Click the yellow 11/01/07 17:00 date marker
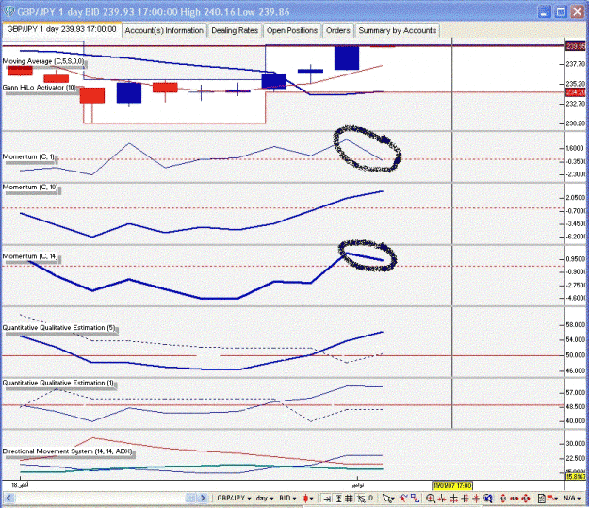This screenshot has width=589, height=508. [x=452, y=485]
